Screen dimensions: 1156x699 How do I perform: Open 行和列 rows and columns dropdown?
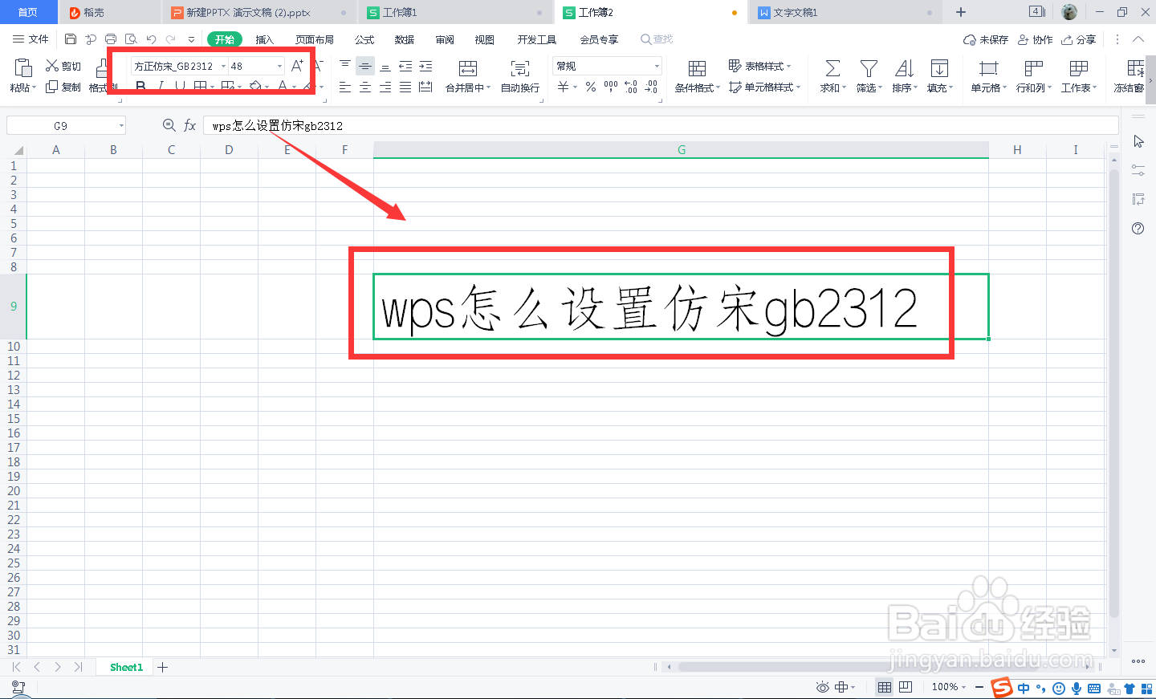coord(1034,76)
